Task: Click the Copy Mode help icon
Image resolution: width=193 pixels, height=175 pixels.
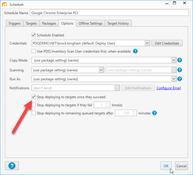Action: [180, 60]
